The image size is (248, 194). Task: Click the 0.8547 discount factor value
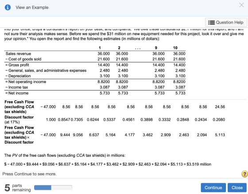click(x=64, y=119)
